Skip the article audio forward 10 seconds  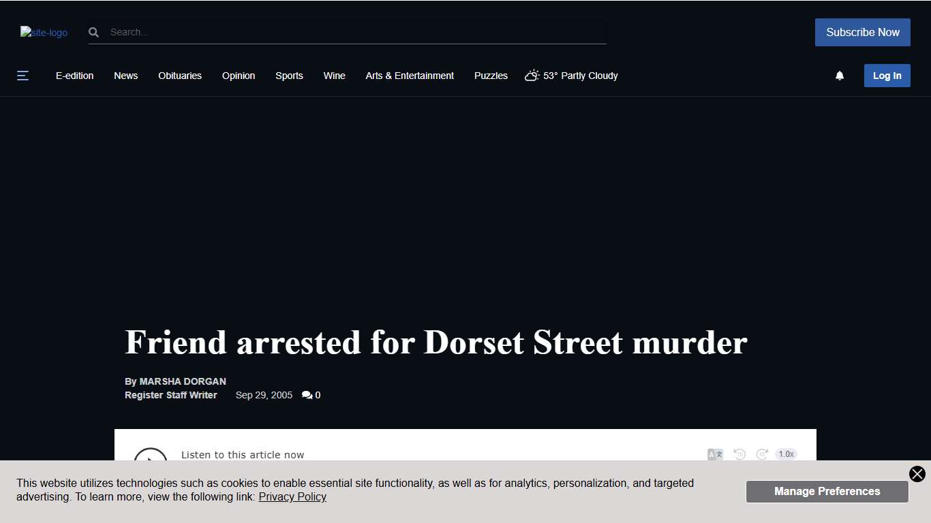pos(763,454)
